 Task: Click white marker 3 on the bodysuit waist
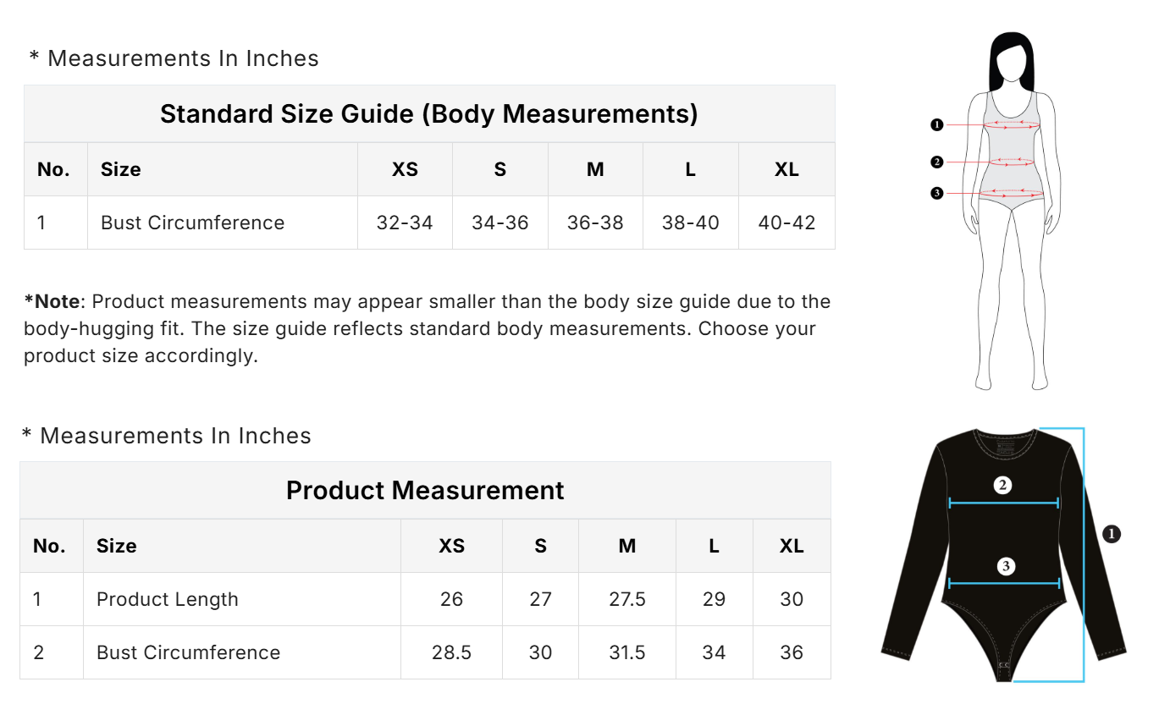[x=1006, y=566]
